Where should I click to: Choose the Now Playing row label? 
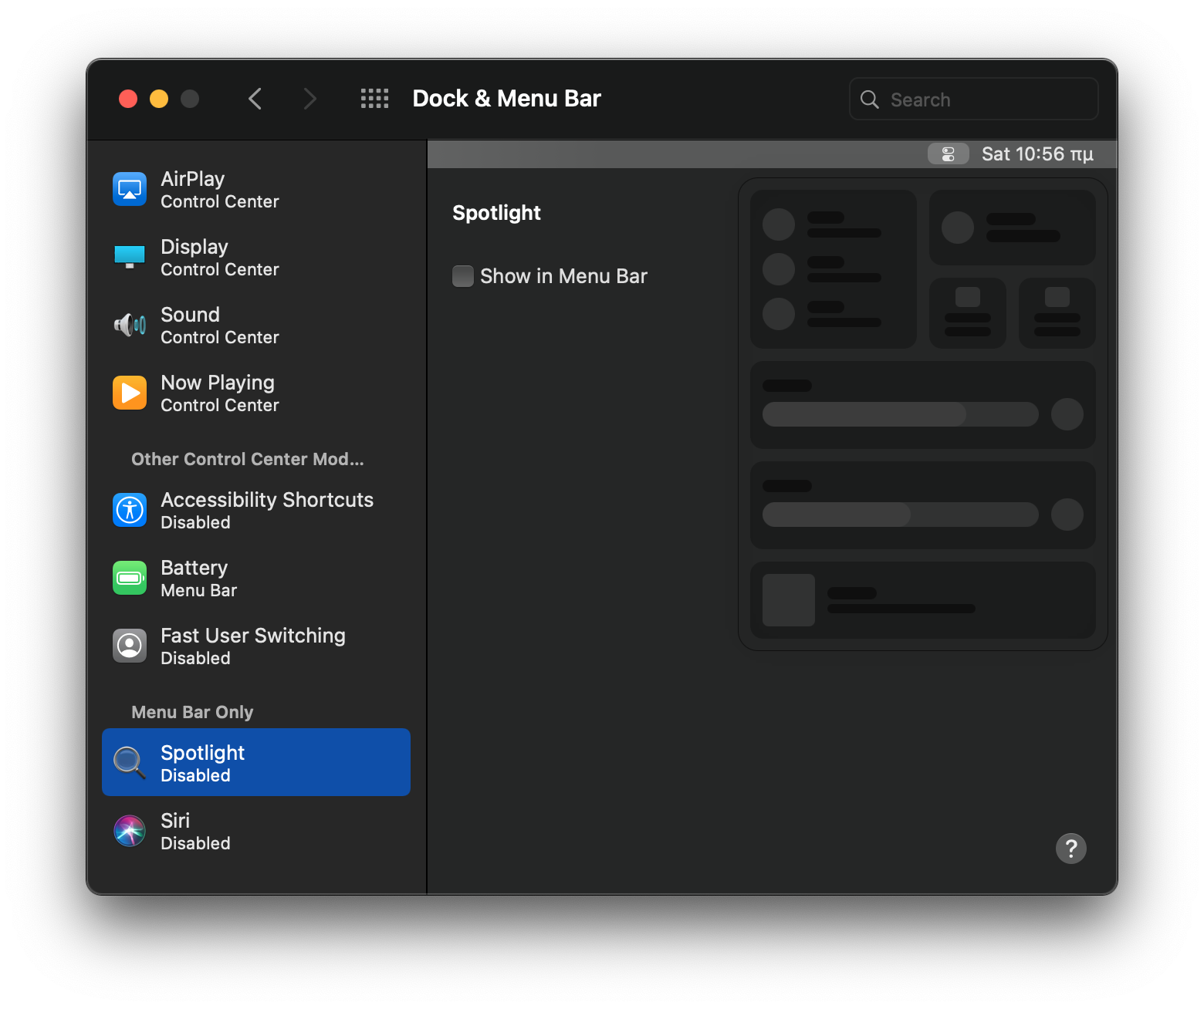click(218, 383)
